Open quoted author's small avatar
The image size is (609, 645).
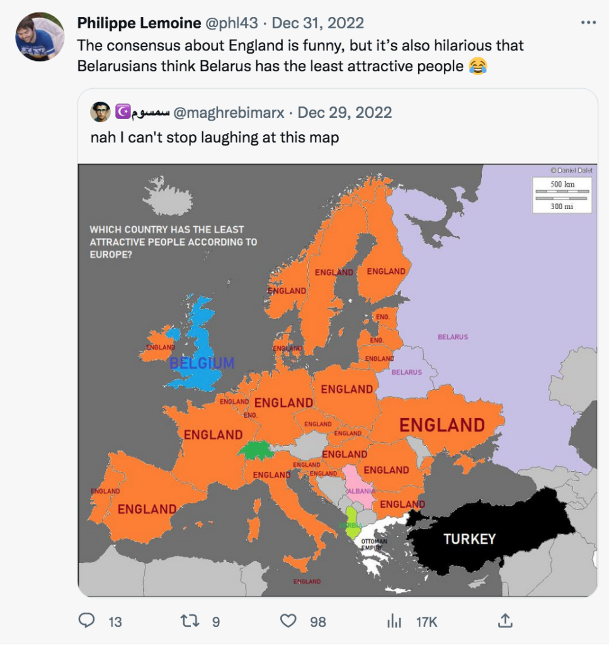click(x=100, y=112)
